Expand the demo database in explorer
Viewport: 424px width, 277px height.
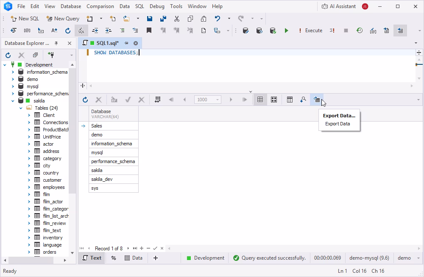click(x=13, y=79)
